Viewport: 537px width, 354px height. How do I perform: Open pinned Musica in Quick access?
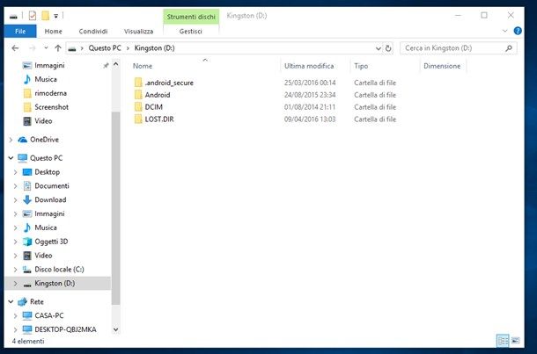[46, 79]
